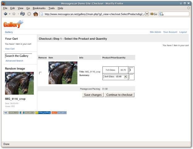The image size is (193, 149).
Task: Open Site Admin link
Action: click(155, 32)
